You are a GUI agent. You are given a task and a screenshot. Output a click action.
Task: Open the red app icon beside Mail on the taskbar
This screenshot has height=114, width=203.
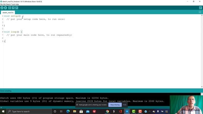click(95, 111)
